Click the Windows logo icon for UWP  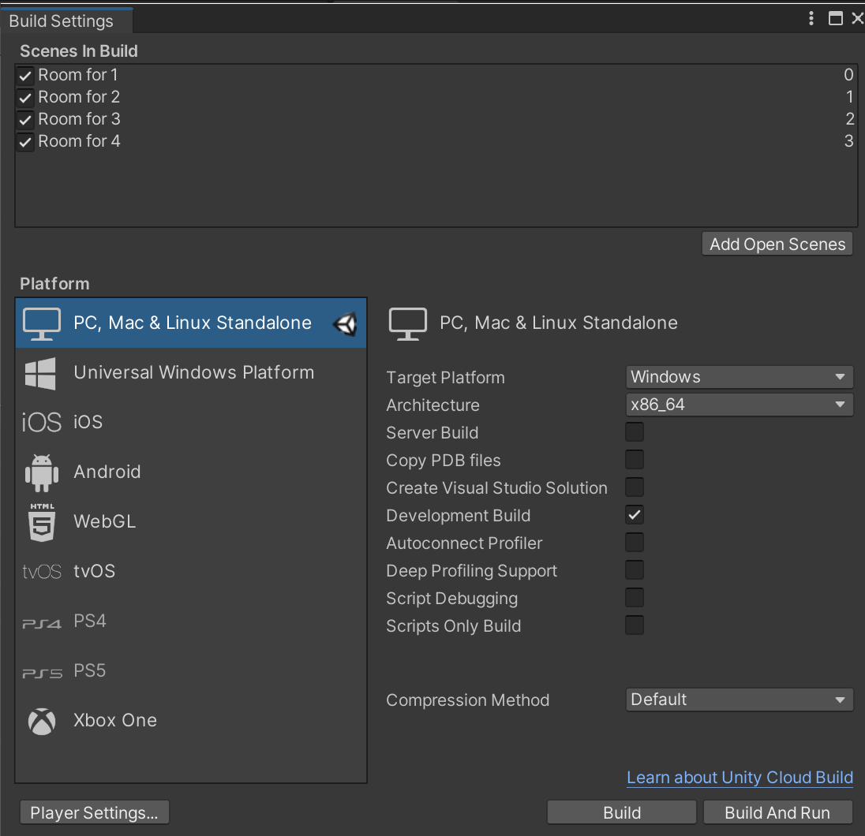(40, 373)
